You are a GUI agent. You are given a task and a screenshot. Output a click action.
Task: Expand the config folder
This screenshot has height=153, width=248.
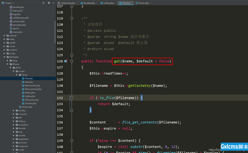(13, 110)
